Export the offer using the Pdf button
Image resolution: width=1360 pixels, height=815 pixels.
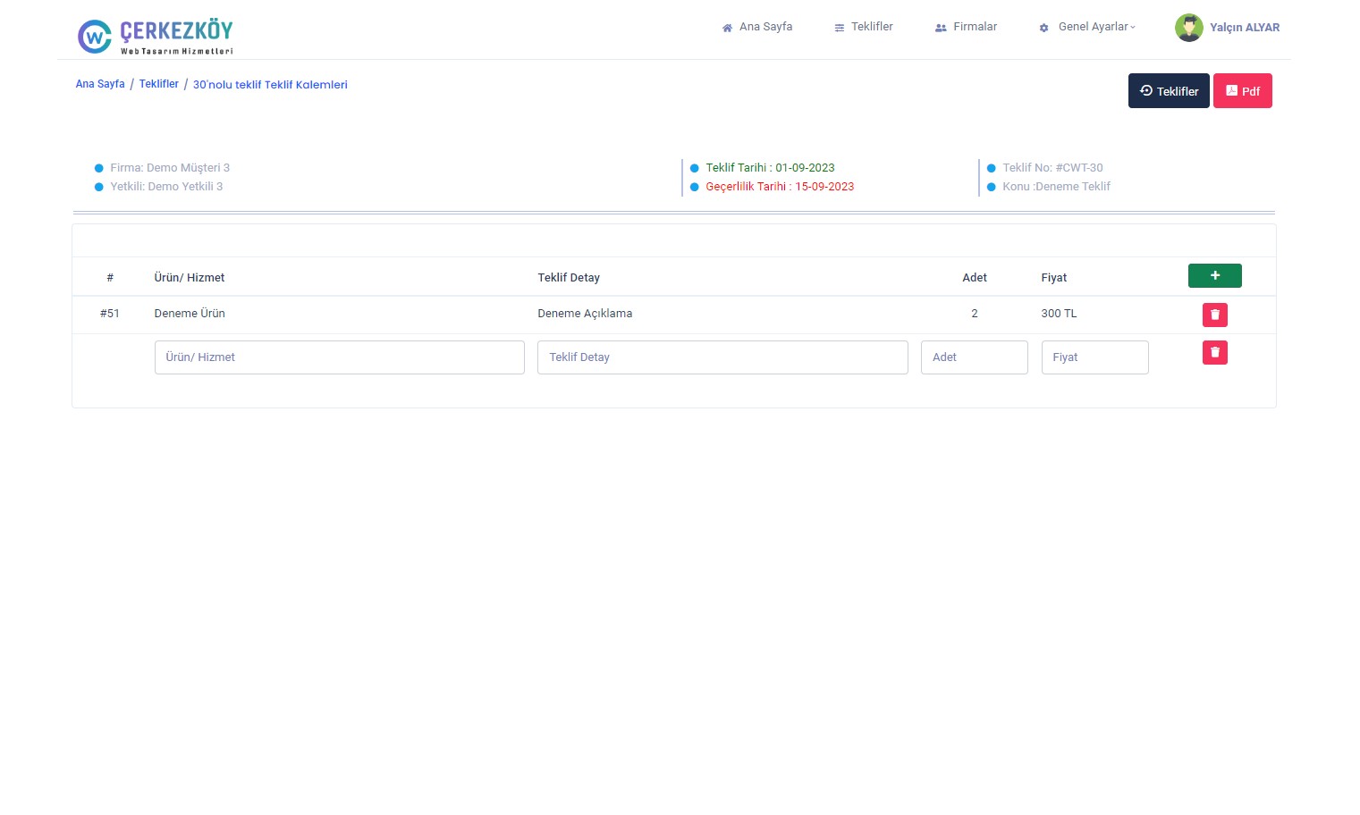(1242, 91)
